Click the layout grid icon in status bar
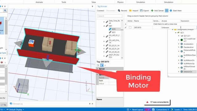This screenshot has width=197, height=111. [128, 109]
